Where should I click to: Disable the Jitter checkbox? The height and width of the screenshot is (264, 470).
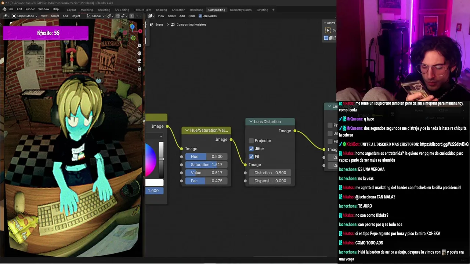coord(251,149)
